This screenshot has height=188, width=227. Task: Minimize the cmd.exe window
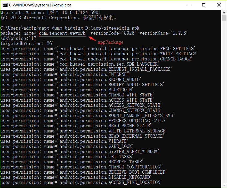tap(189, 5)
